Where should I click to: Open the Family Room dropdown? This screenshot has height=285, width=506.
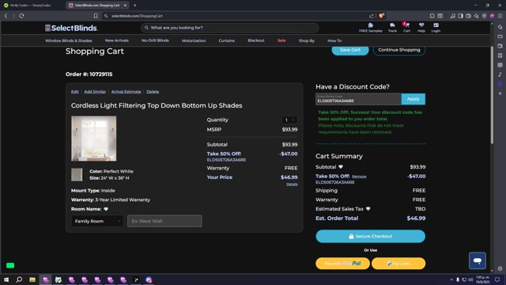[x=97, y=221]
